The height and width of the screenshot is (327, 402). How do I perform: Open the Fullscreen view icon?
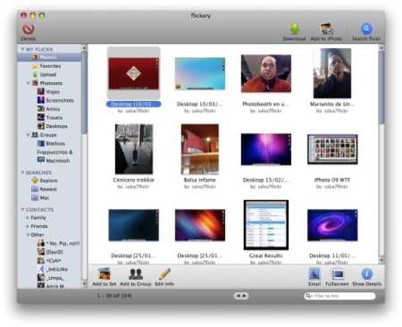coord(338,274)
